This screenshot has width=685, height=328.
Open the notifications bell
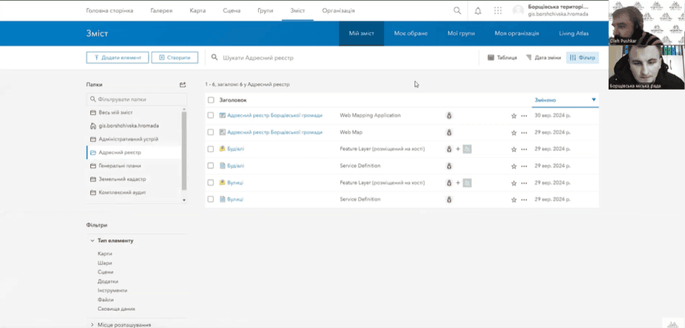(478, 11)
